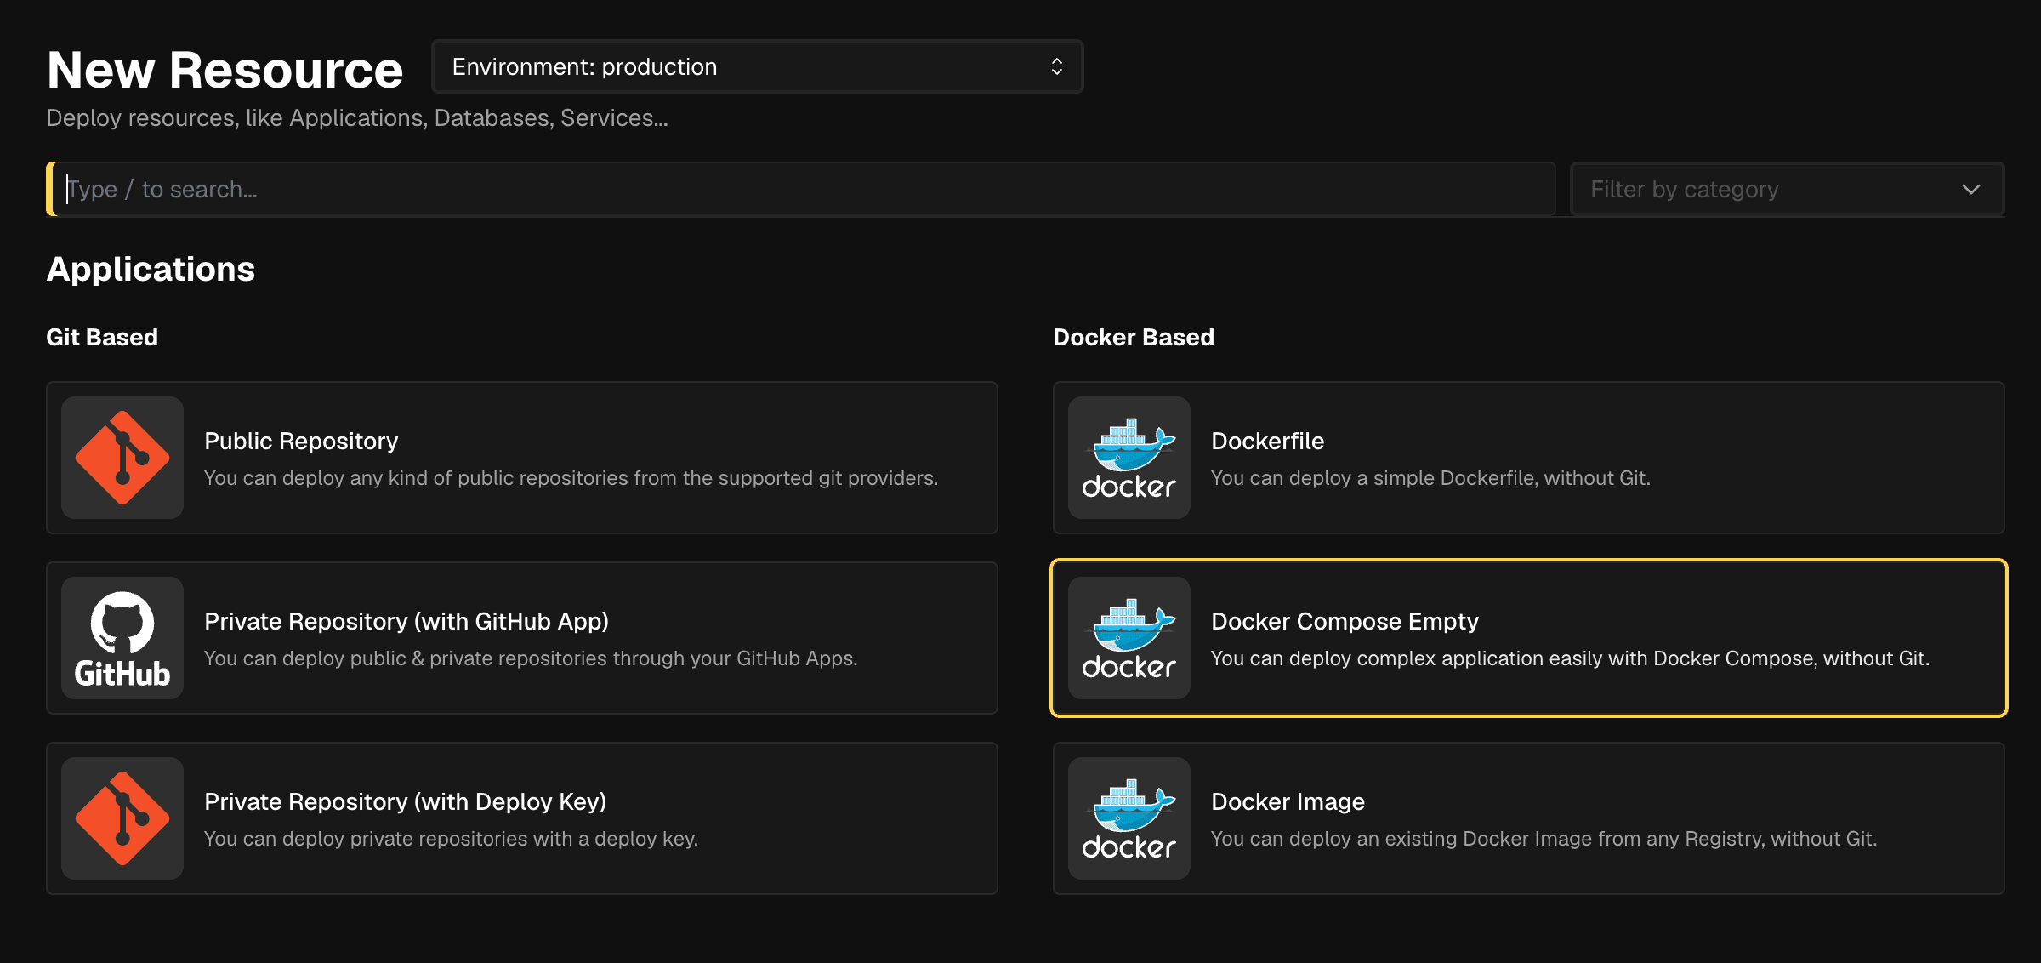Click the Docker icon for Docker Image
This screenshot has height=963, width=2041.
(x=1129, y=818)
